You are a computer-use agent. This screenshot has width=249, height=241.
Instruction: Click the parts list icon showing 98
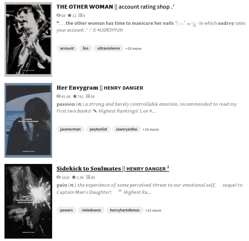(x=88, y=96)
